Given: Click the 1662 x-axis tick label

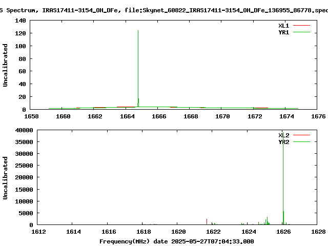Looking at the screenshot, I should click(95, 116).
